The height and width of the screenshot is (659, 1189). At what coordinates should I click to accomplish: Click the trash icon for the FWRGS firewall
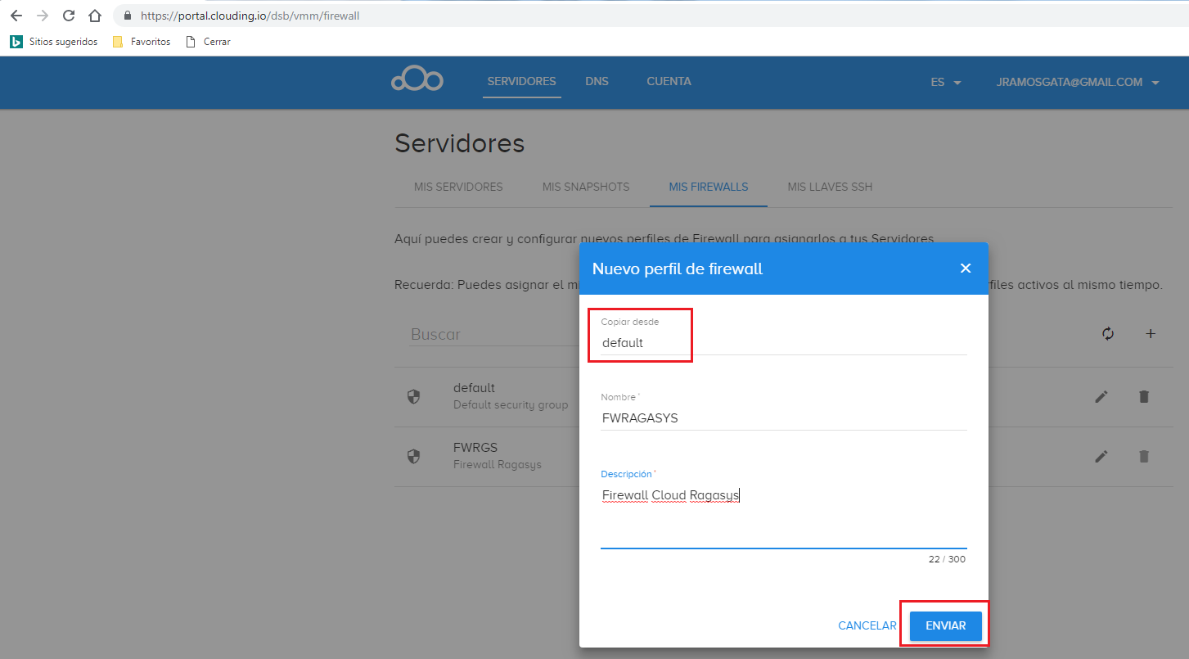(x=1143, y=456)
